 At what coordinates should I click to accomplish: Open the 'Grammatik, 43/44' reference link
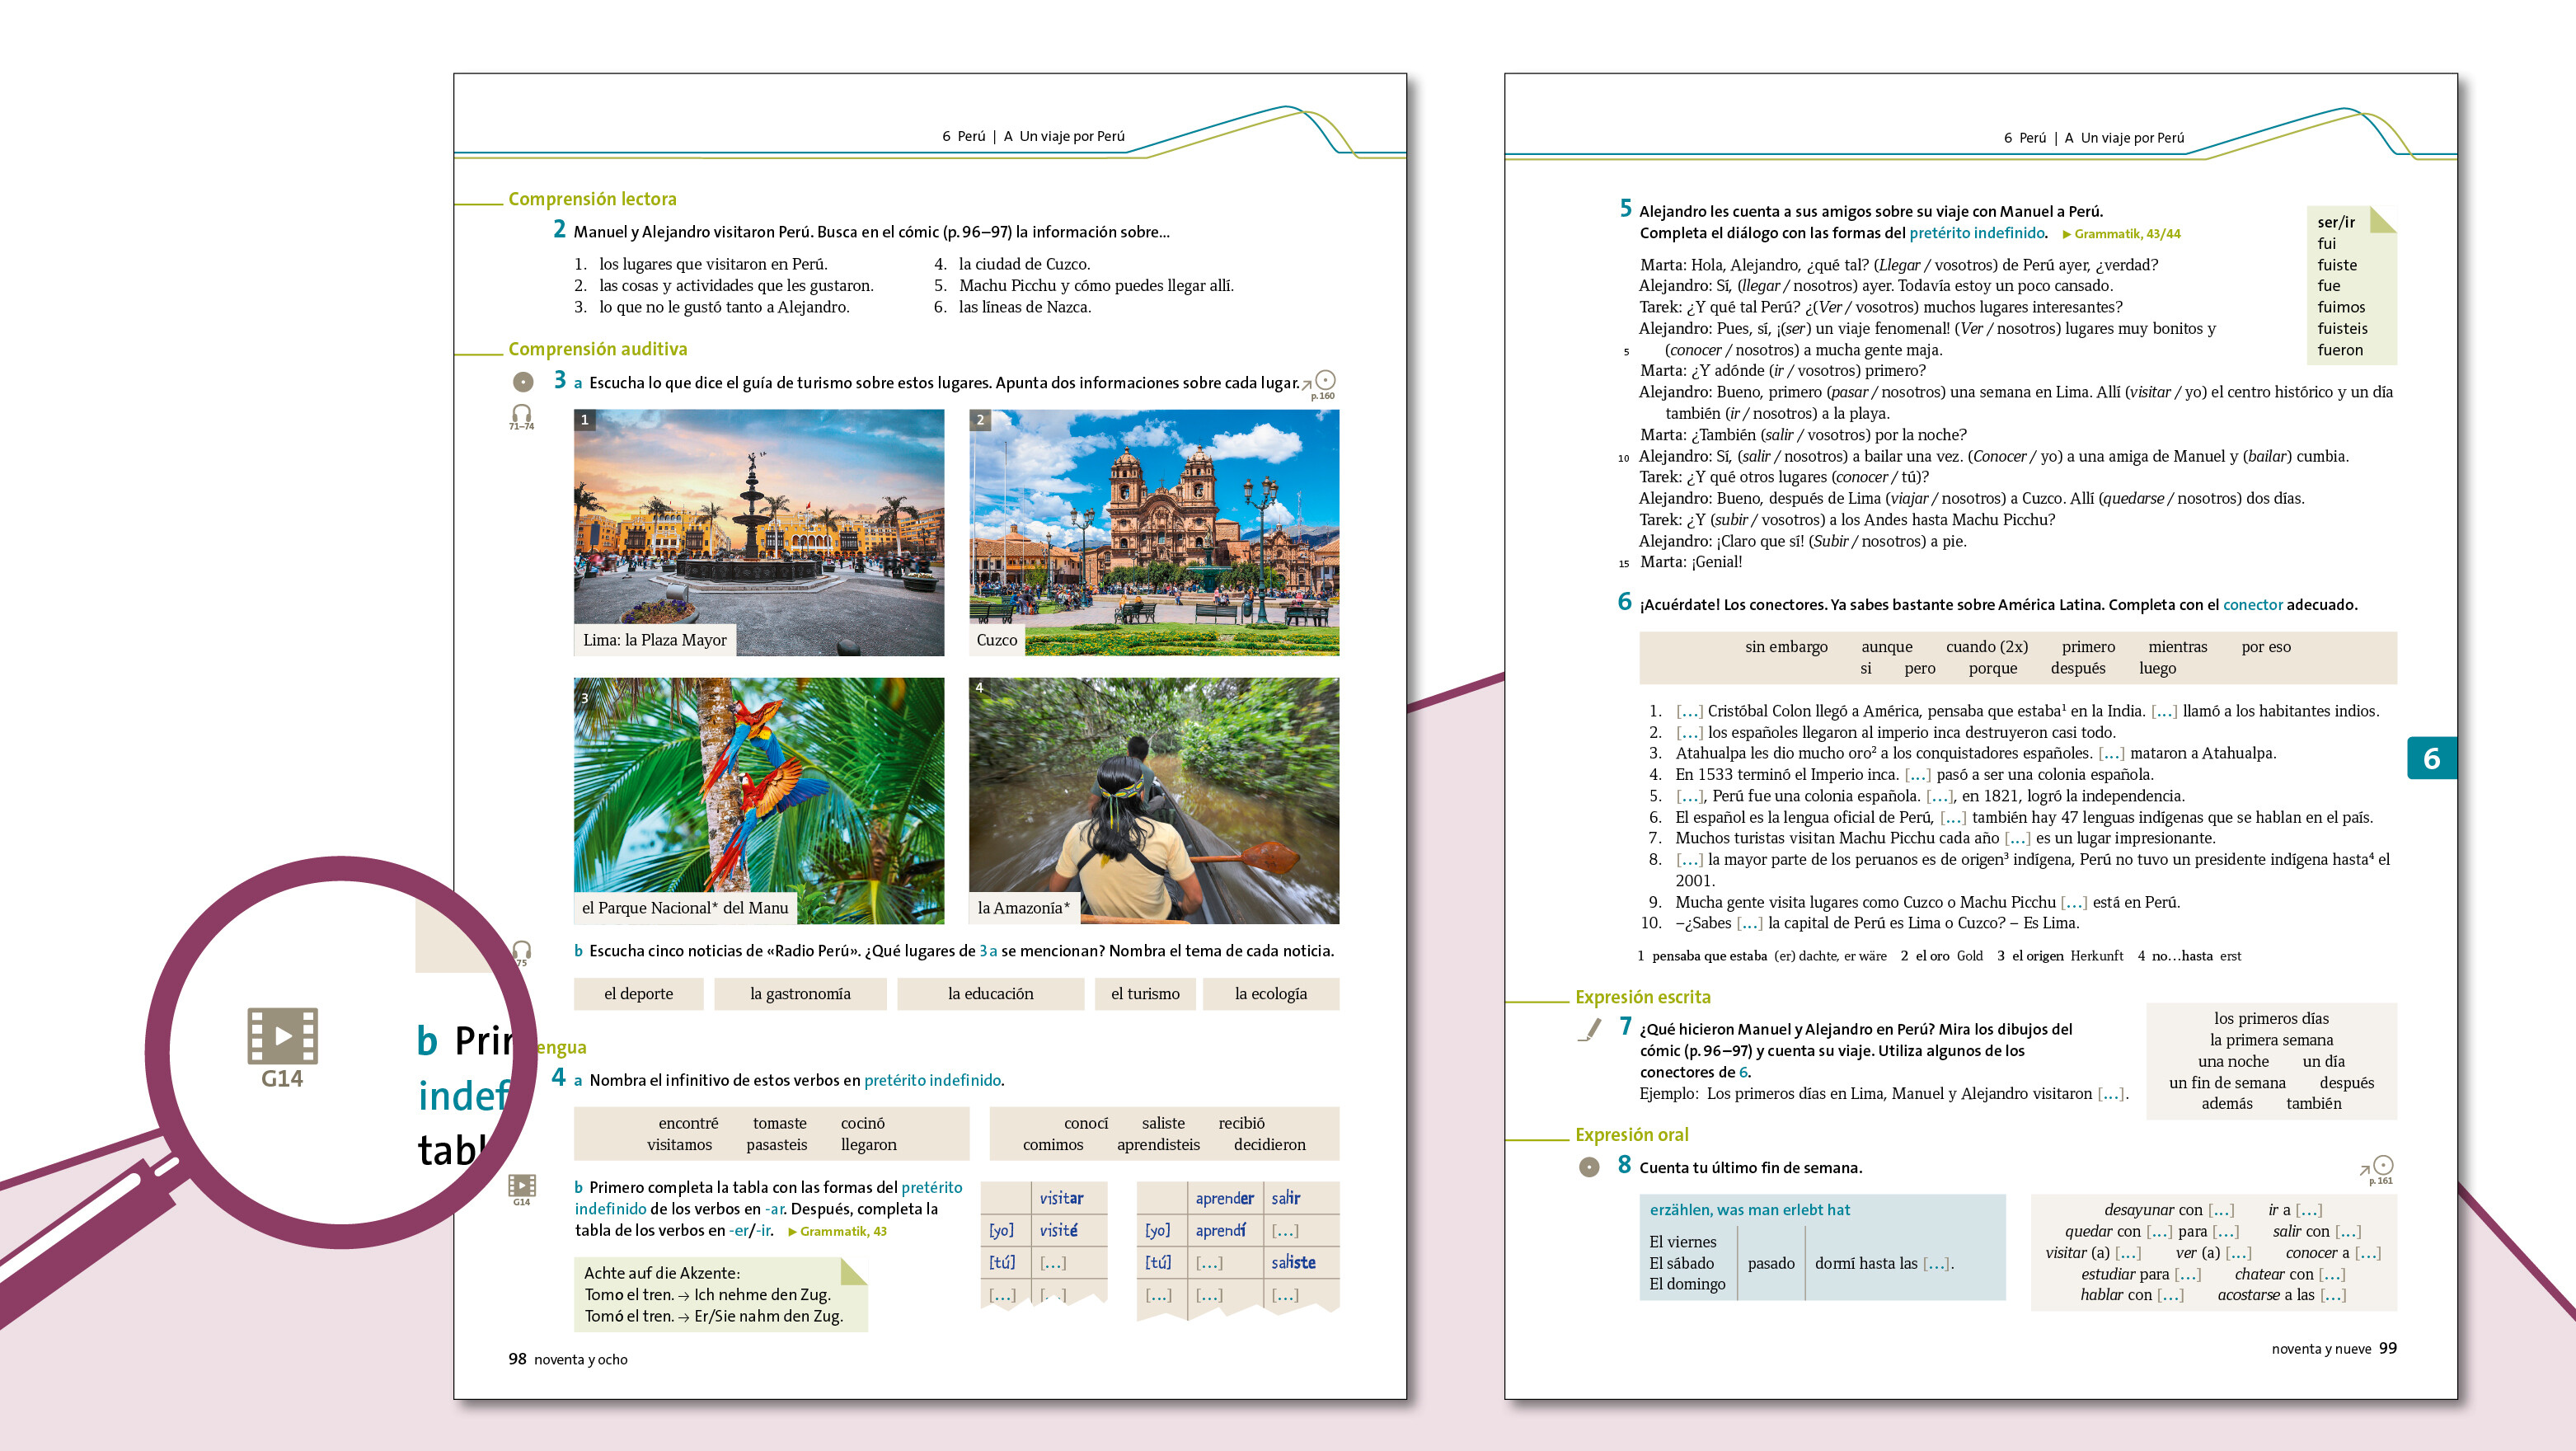coord(2121,234)
